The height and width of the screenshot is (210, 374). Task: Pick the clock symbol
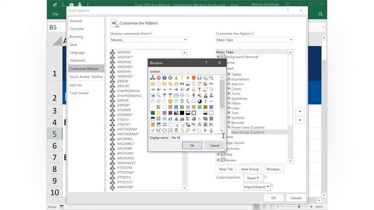coord(153,101)
